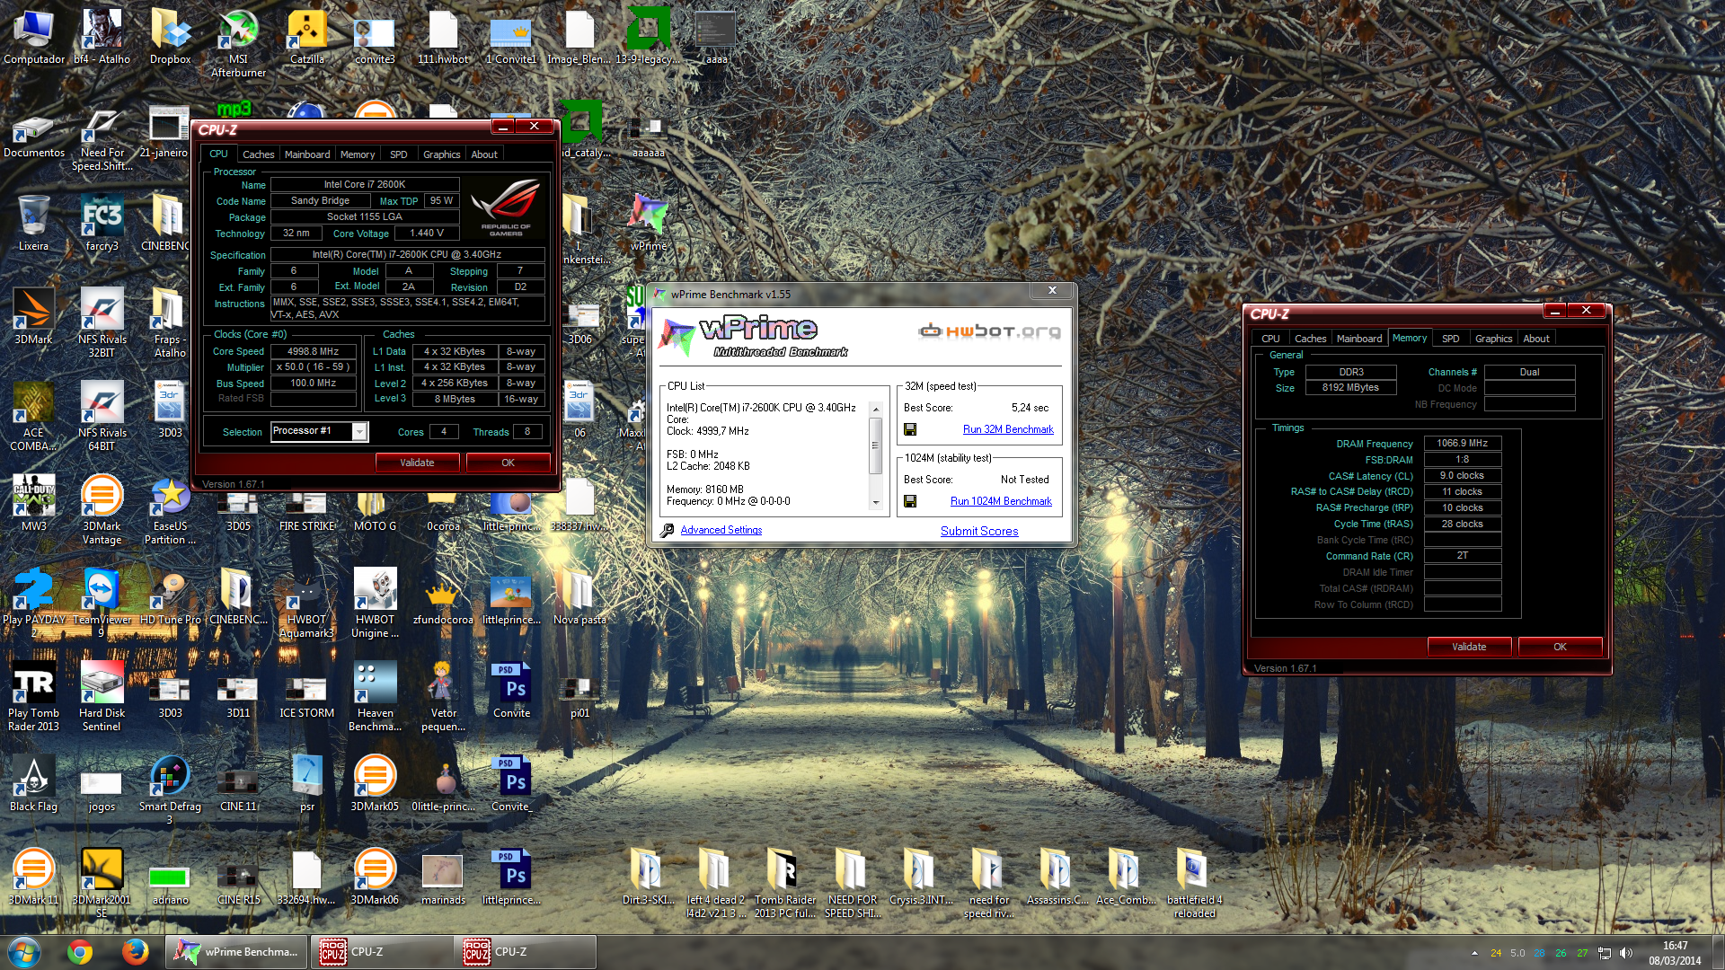
Task: Open the battlefield 4 reloaded folder
Action: click(x=1194, y=884)
